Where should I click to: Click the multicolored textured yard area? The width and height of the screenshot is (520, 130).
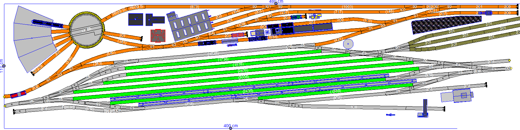pos(446,24)
